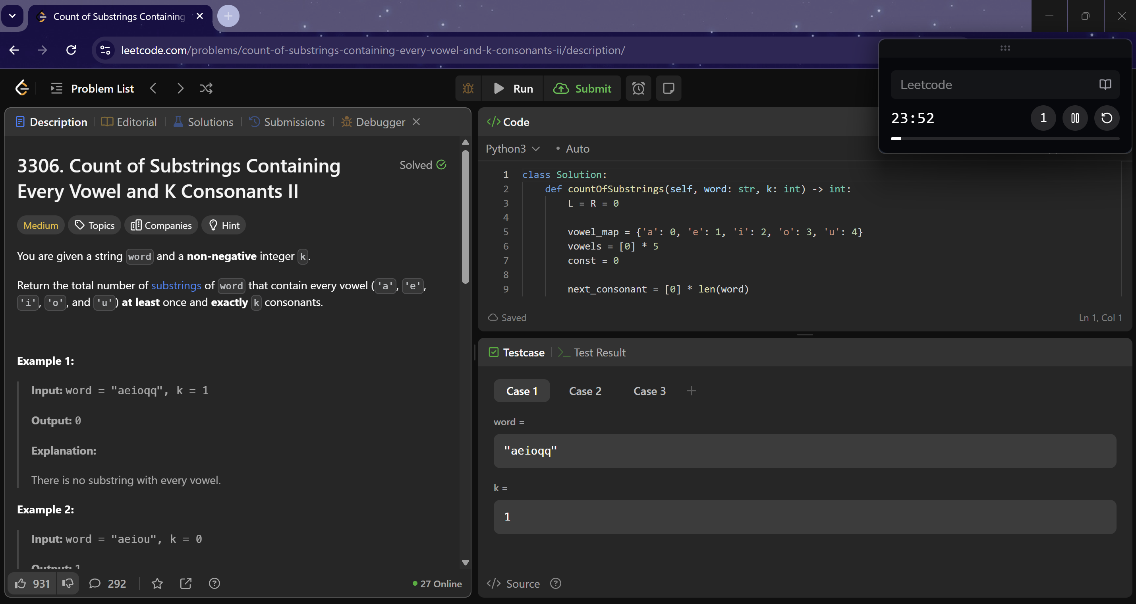Viewport: 1136px width, 604px height.
Task: Open the notes sticky icon
Action: pyautogui.click(x=668, y=89)
